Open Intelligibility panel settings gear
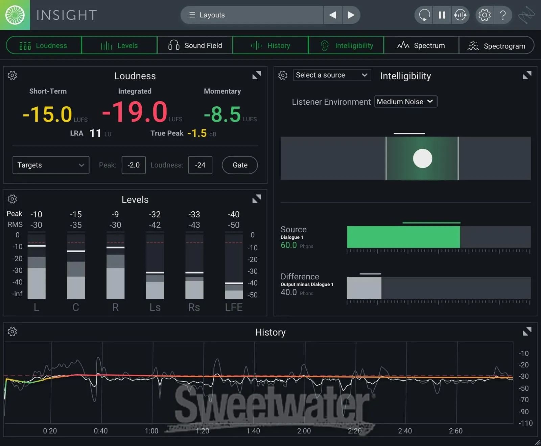Image resolution: width=541 pixels, height=446 pixels. (x=283, y=75)
